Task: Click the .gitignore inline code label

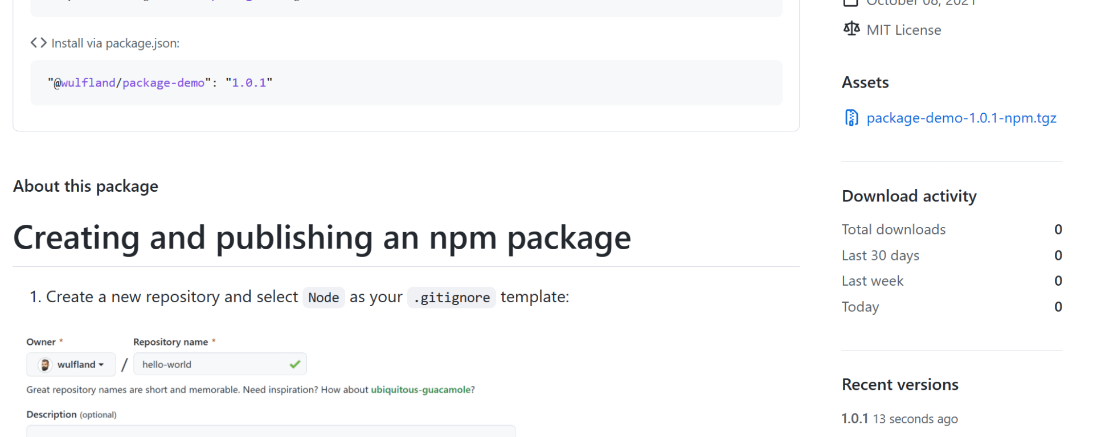Action: coord(451,298)
